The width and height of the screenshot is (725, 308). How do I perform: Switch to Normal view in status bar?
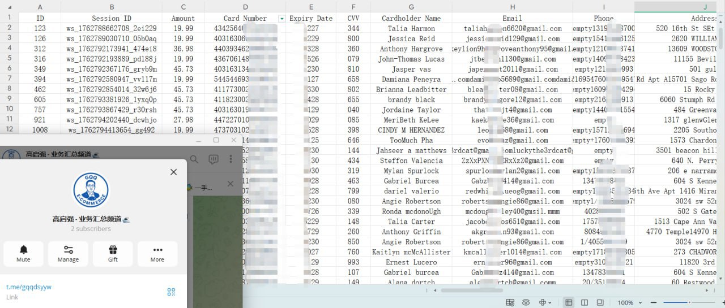tap(569, 303)
